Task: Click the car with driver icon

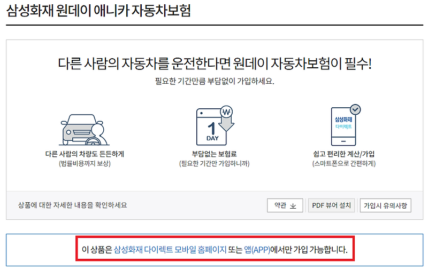Action: [x=85, y=130]
